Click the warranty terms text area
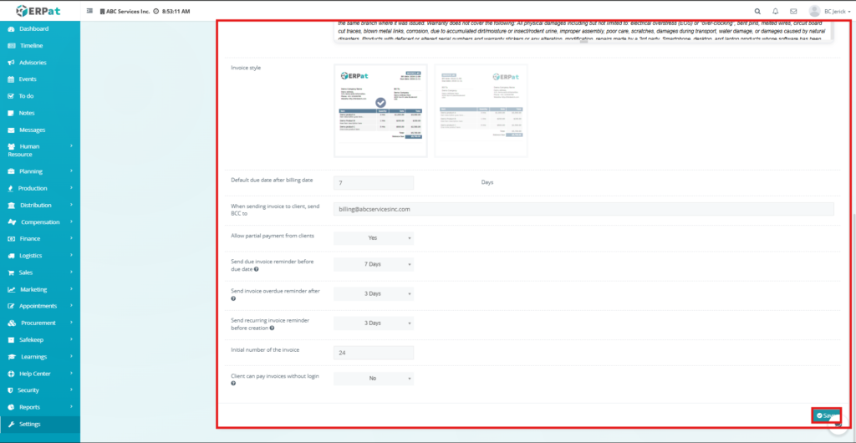The image size is (856, 443). [x=583, y=32]
